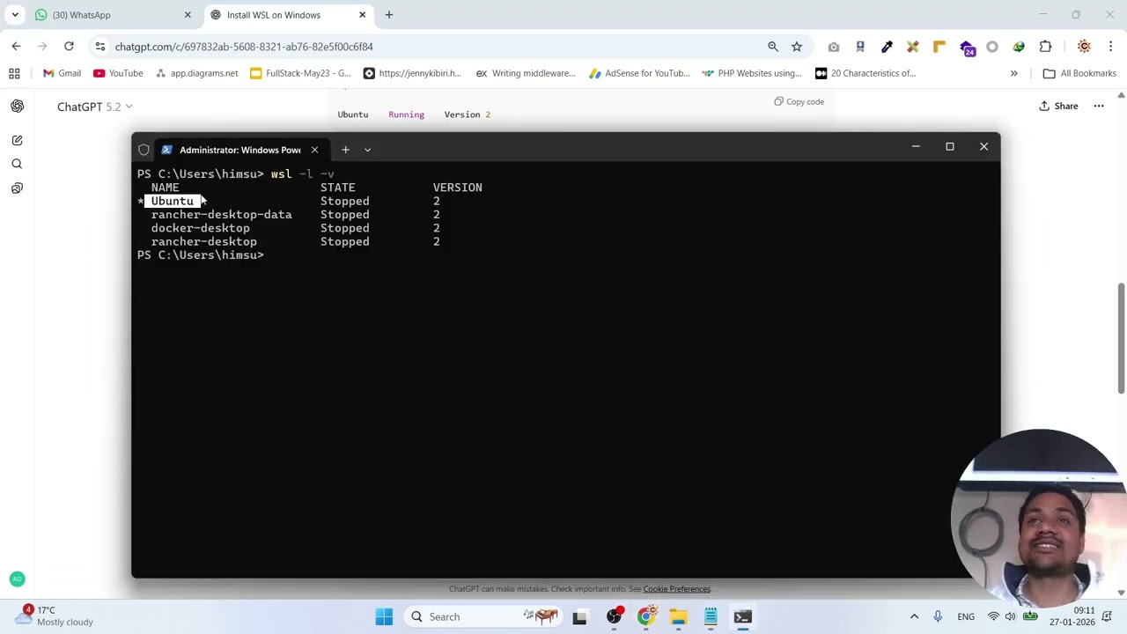The image size is (1127, 634).
Task: Open the zoom magnifier in address bar
Action: [x=772, y=47]
